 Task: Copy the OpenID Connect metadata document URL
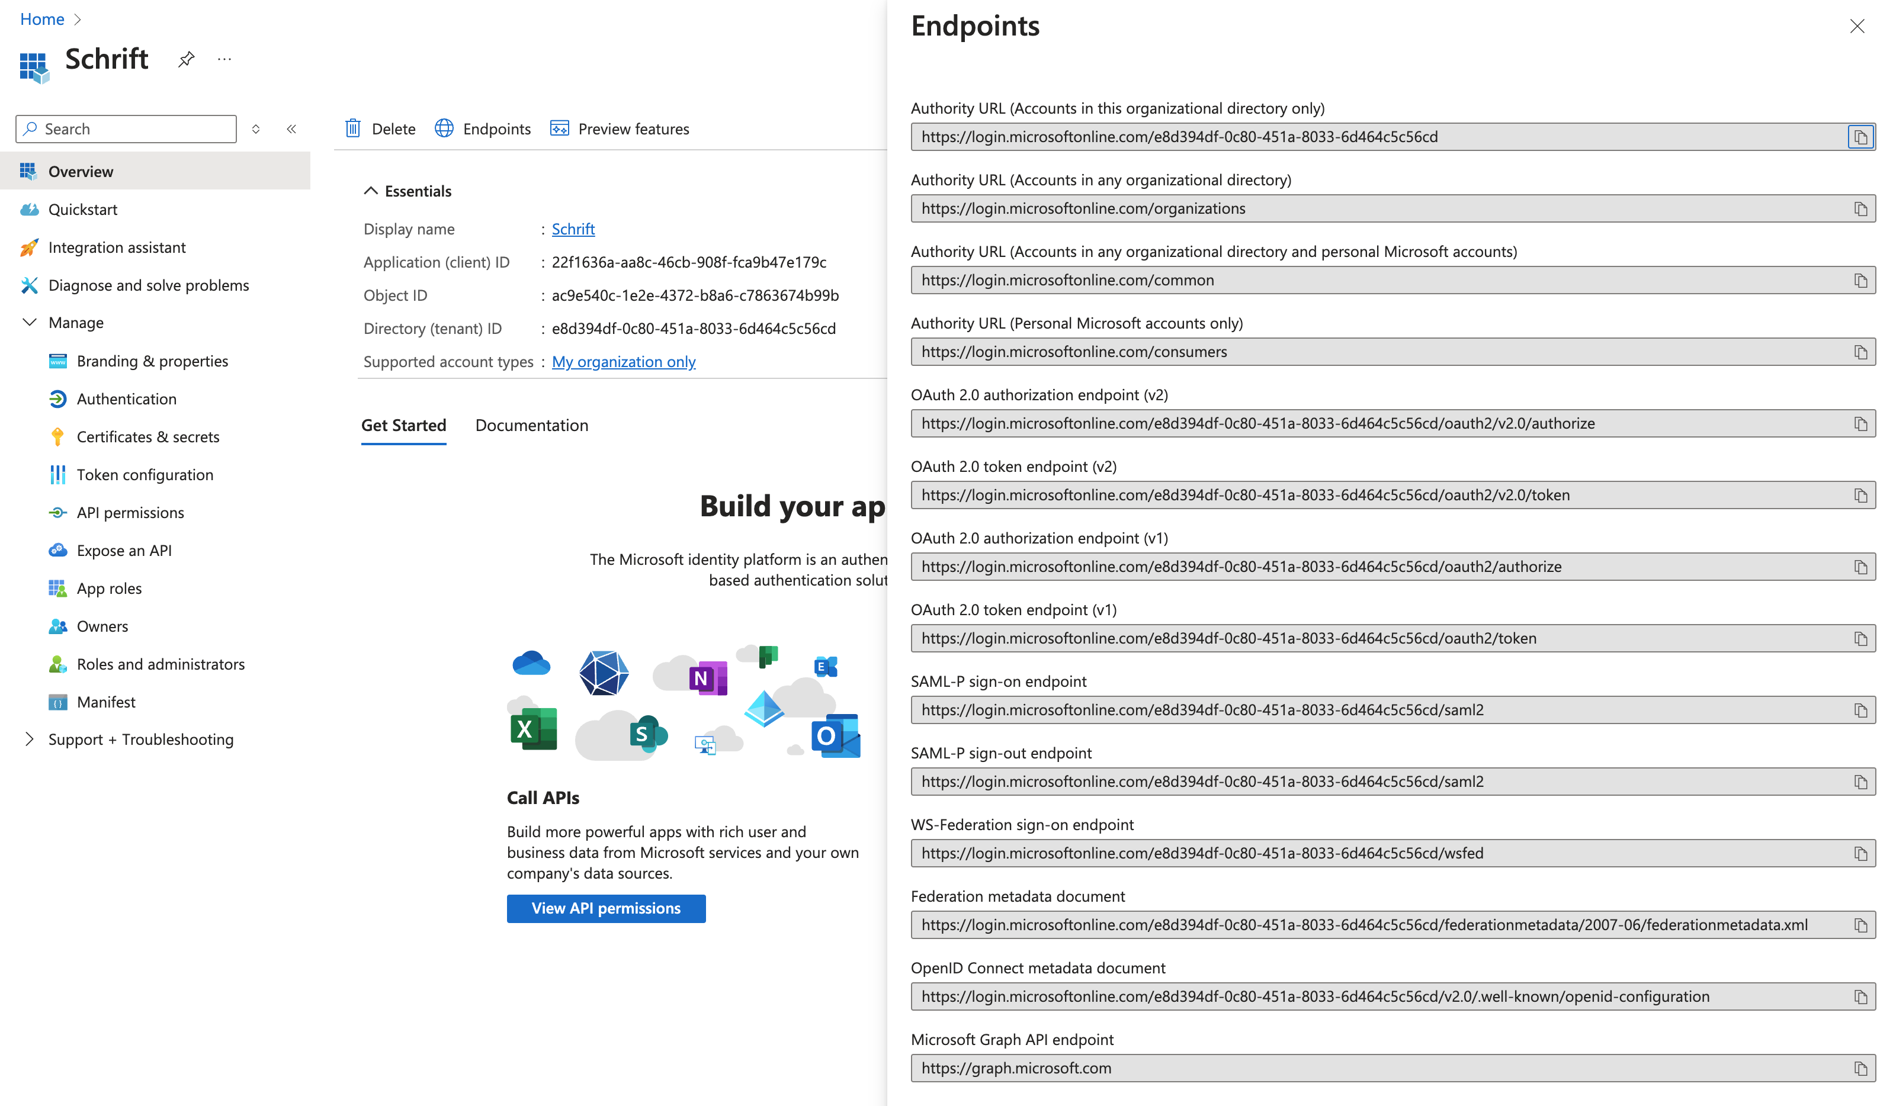tap(1860, 996)
